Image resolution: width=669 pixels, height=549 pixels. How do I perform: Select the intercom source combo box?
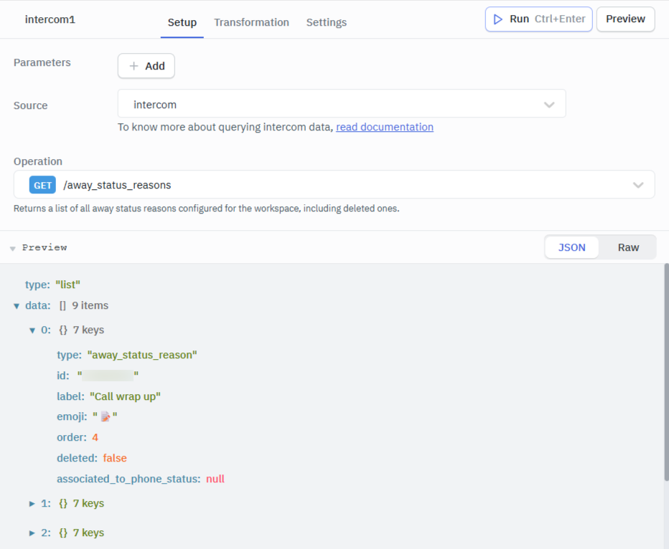point(342,103)
